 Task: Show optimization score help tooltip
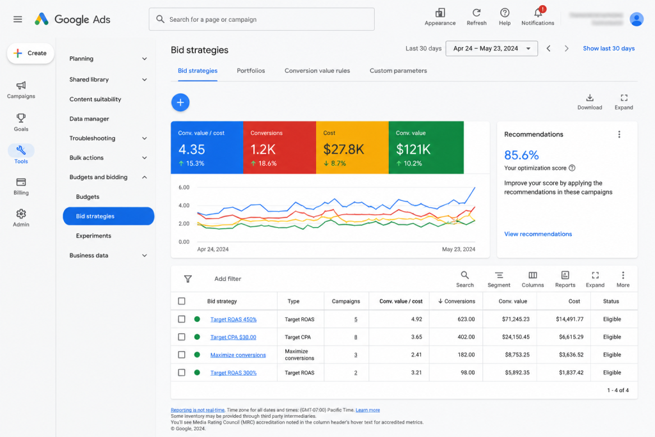click(x=572, y=168)
